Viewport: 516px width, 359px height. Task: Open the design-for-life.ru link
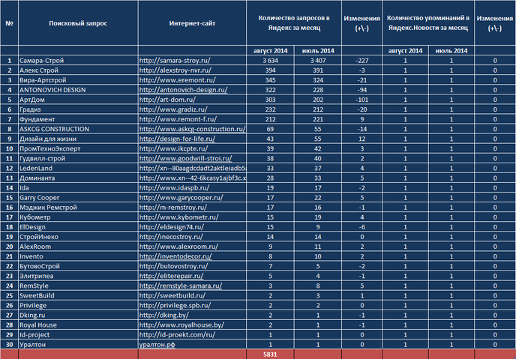177,139
